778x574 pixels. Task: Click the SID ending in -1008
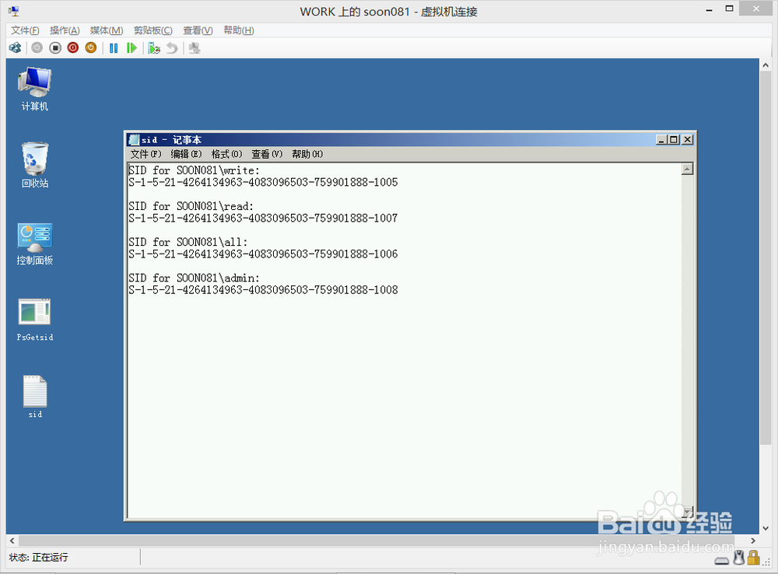pyautogui.click(x=263, y=290)
